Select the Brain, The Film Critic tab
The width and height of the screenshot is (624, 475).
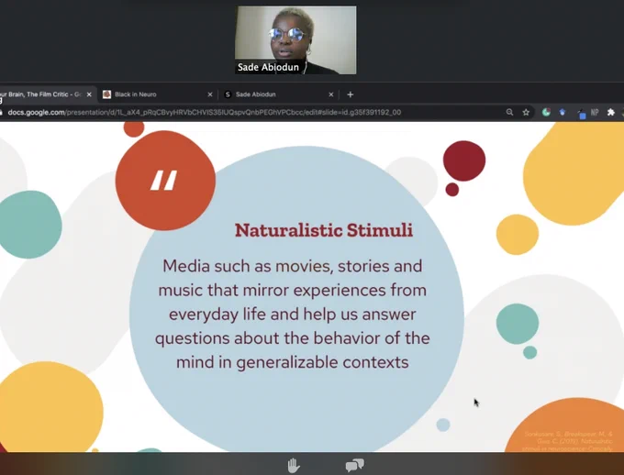[47, 94]
